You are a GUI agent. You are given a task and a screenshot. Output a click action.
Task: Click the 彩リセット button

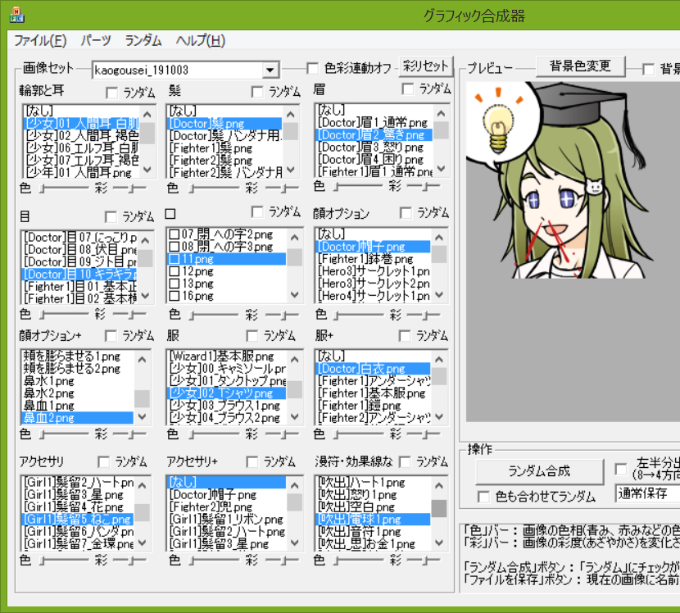425,66
